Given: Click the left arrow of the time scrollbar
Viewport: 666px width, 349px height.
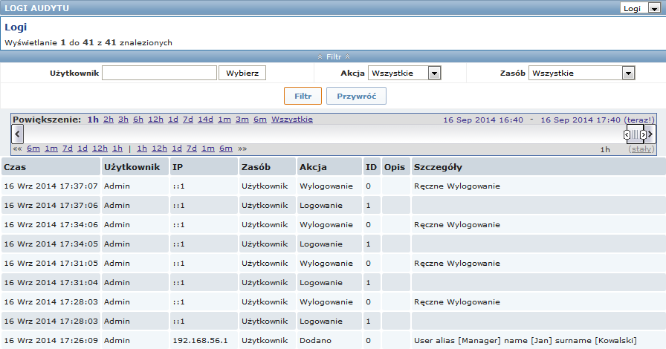Looking at the screenshot, I should (17, 134).
